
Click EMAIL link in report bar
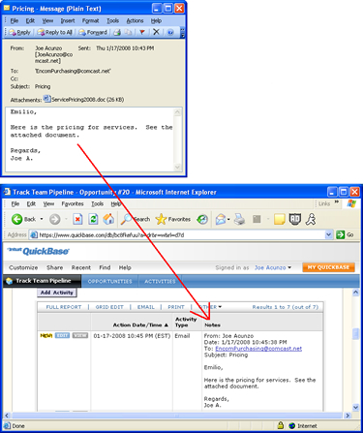[x=146, y=307]
